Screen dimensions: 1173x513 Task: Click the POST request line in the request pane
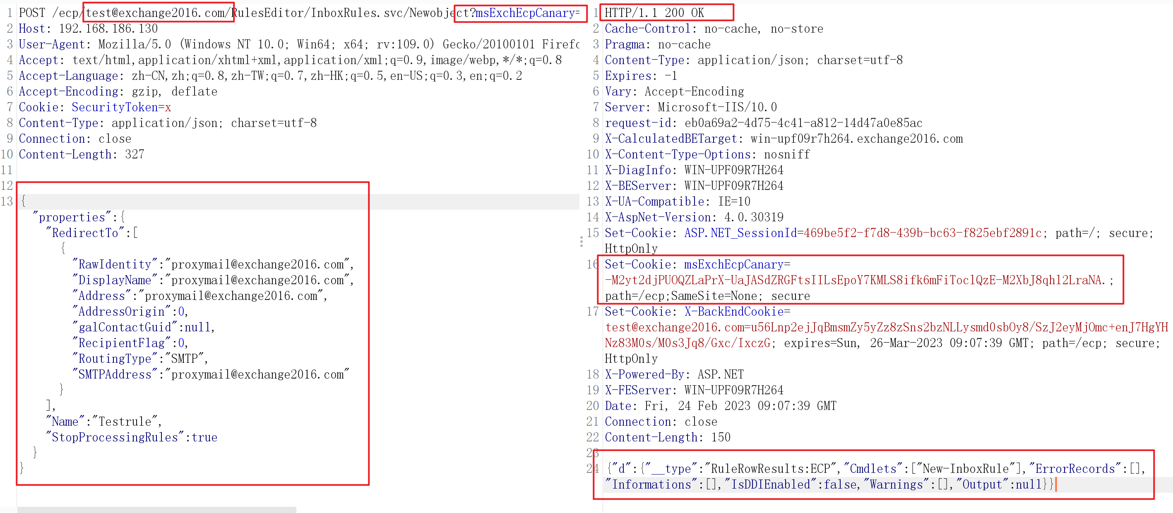(x=291, y=13)
